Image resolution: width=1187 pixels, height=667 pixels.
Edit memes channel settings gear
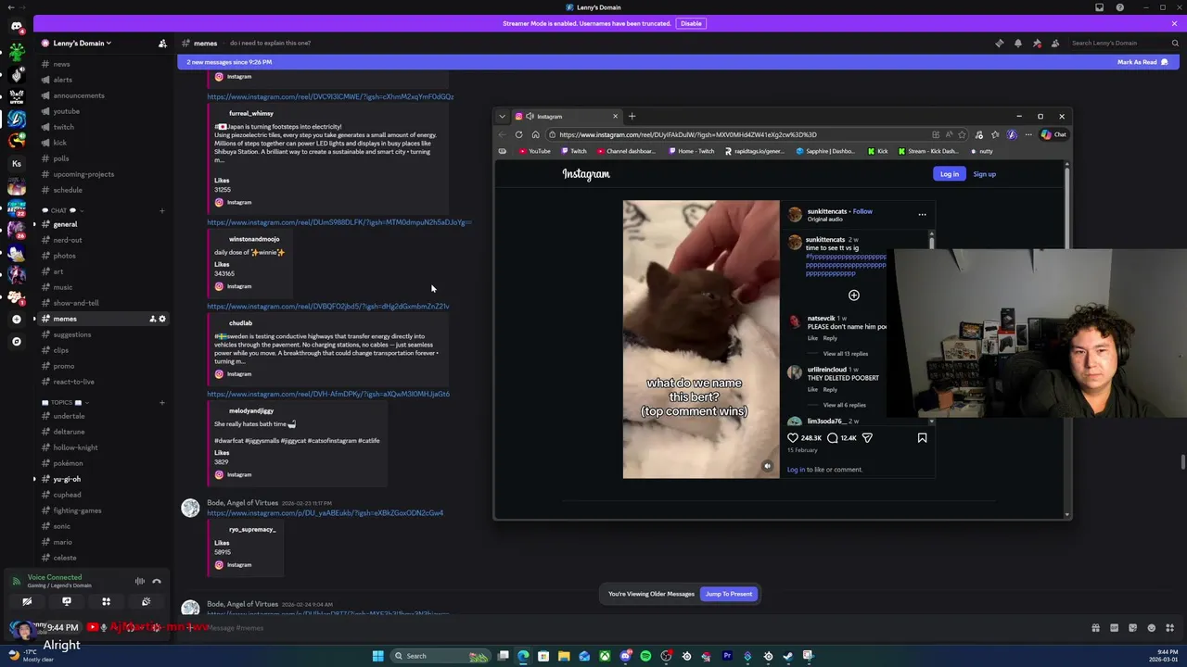(162, 319)
